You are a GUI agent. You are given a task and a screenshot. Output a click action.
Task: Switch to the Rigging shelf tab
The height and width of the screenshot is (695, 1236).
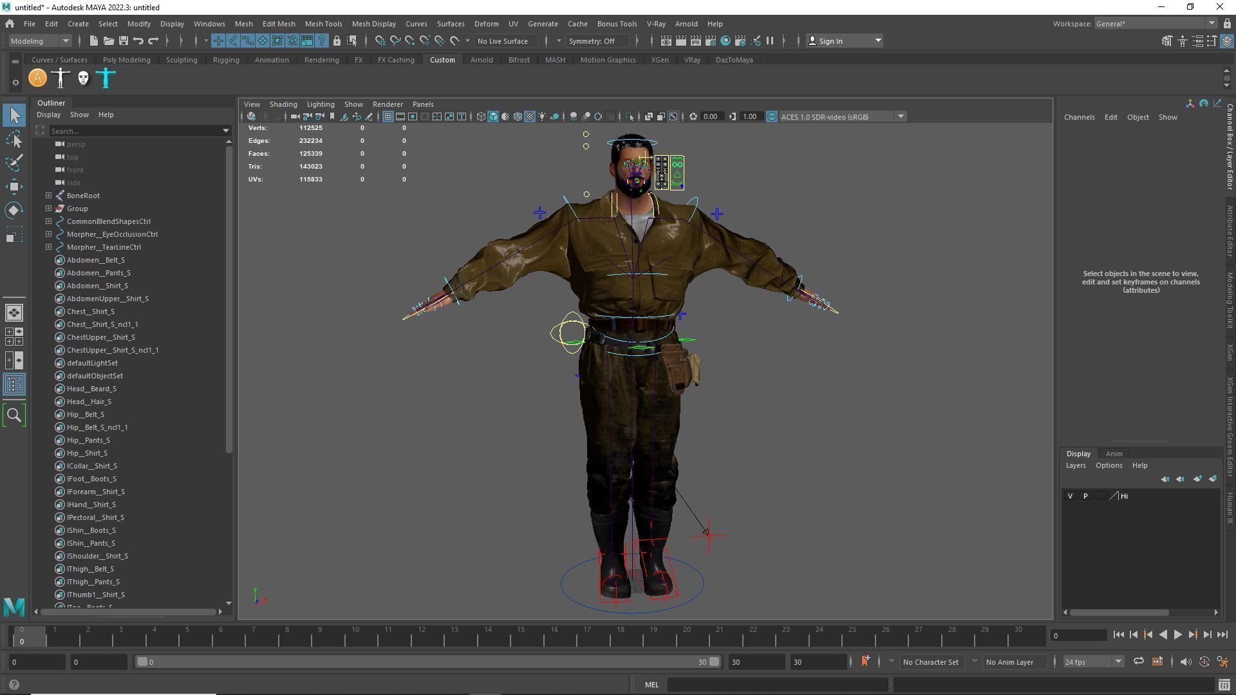(226, 60)
